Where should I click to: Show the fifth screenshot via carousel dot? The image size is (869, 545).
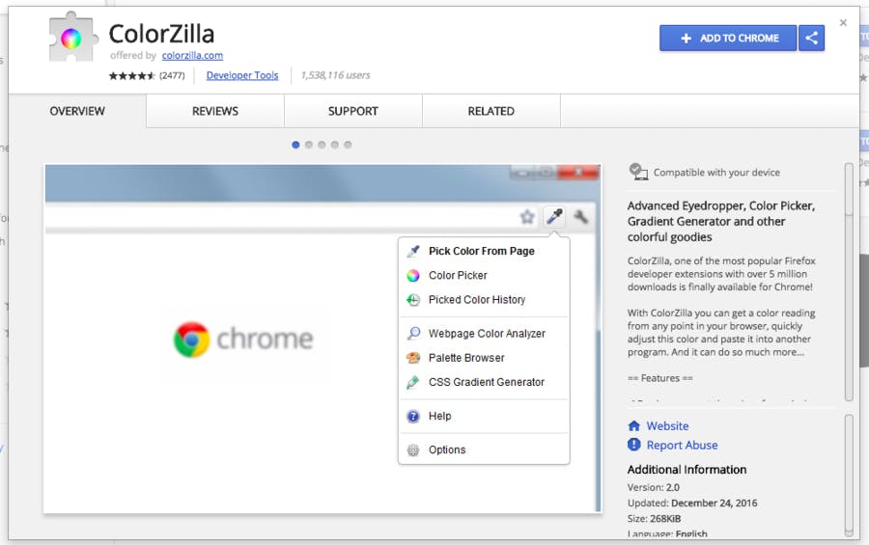(x=348, y=145)
